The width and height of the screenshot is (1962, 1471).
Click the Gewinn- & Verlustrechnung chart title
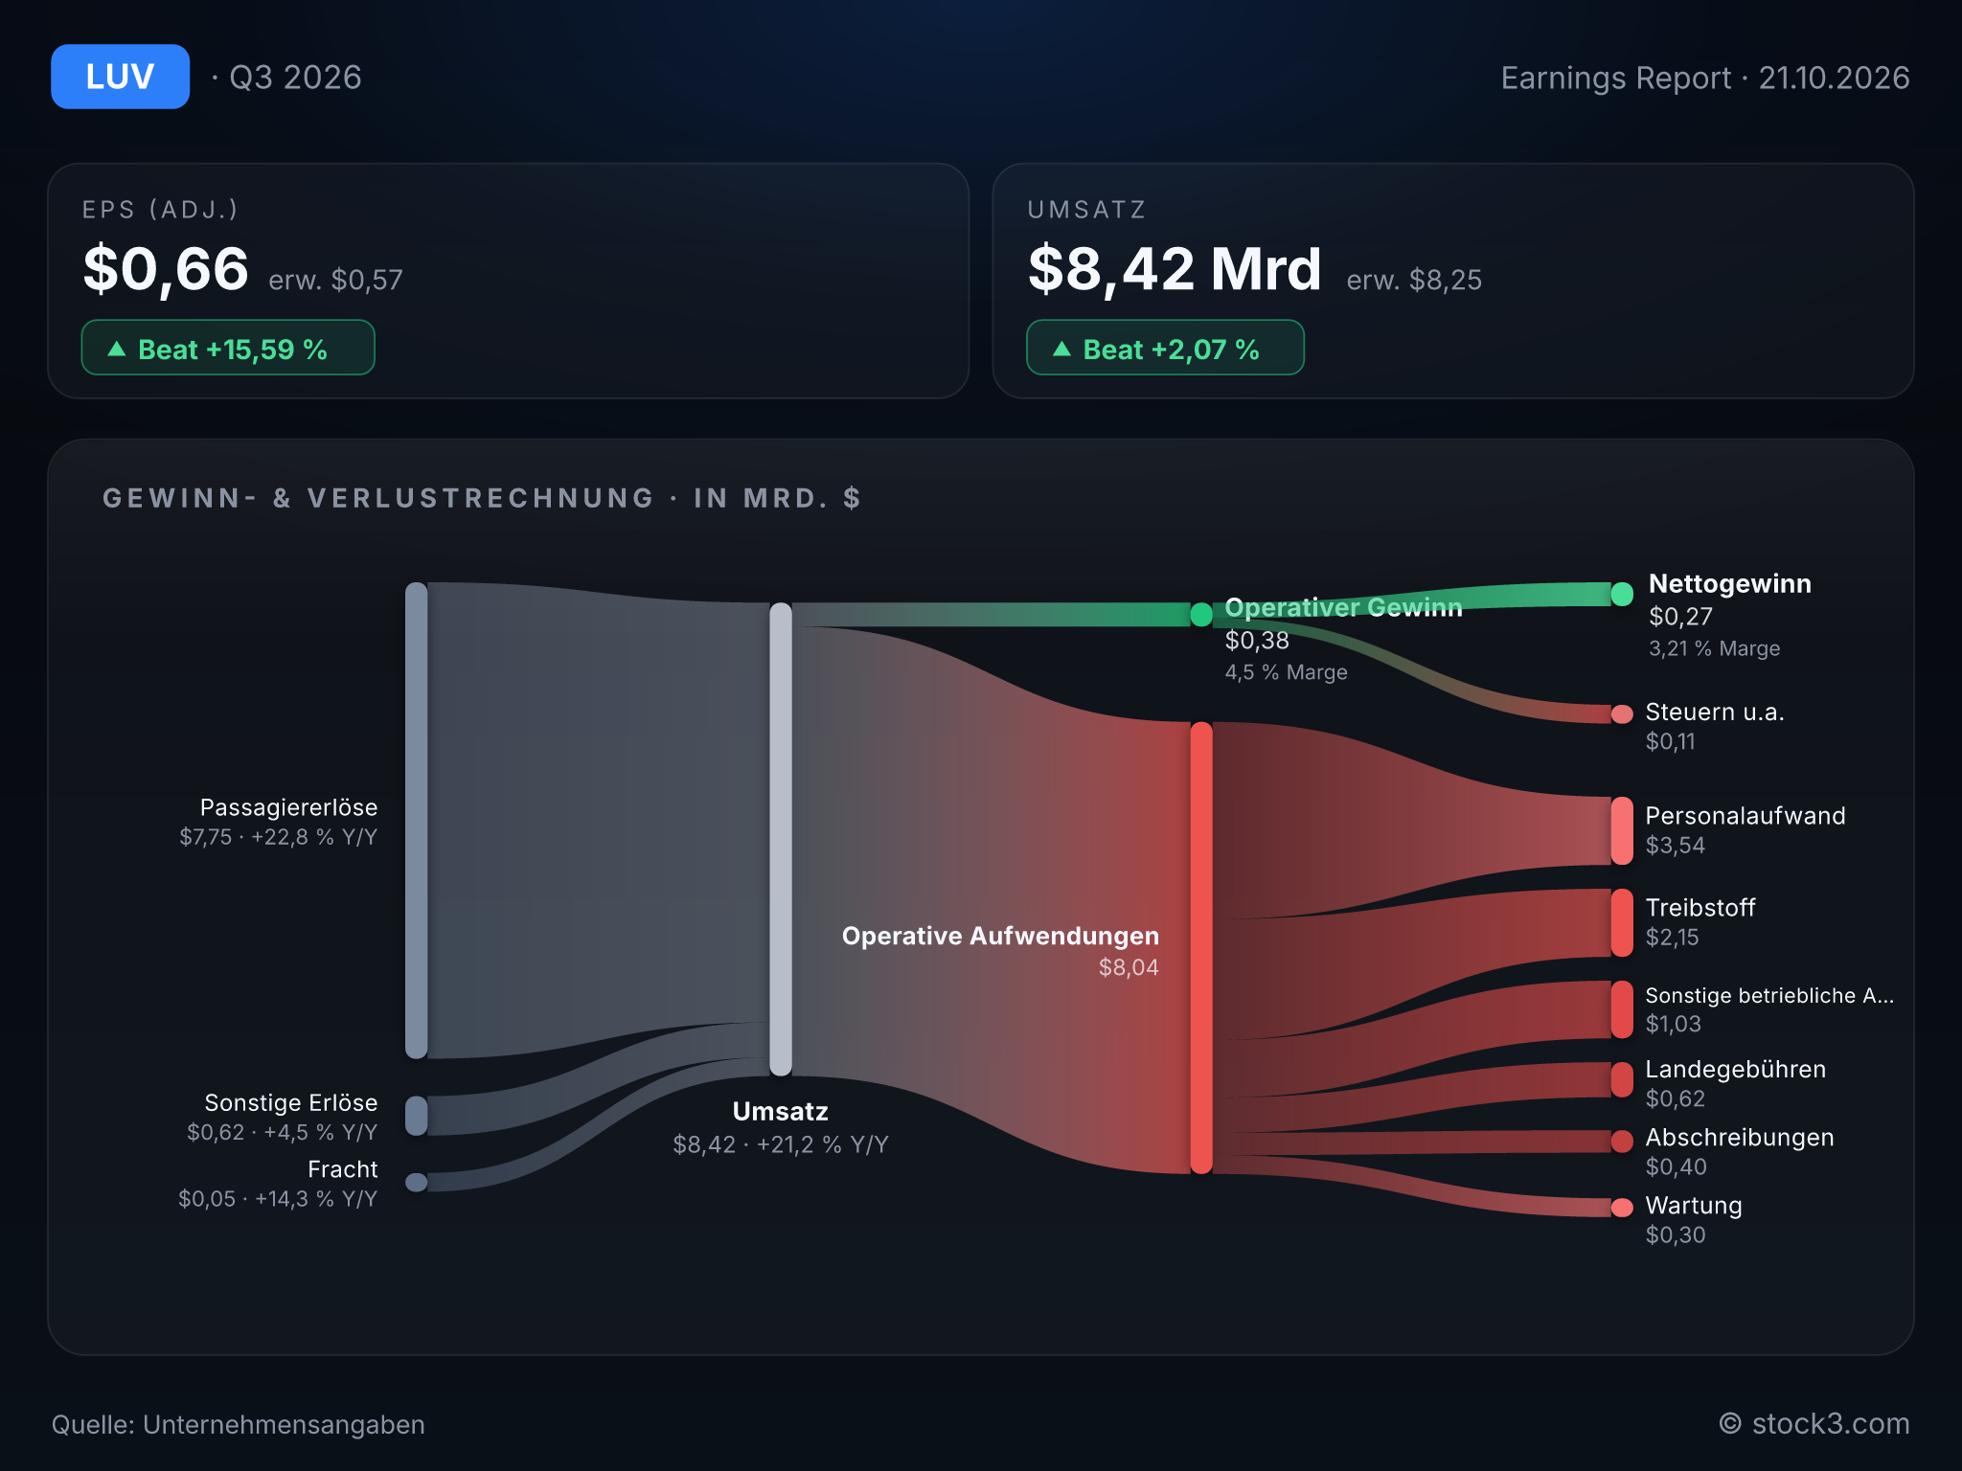click(x=482, y=498)
